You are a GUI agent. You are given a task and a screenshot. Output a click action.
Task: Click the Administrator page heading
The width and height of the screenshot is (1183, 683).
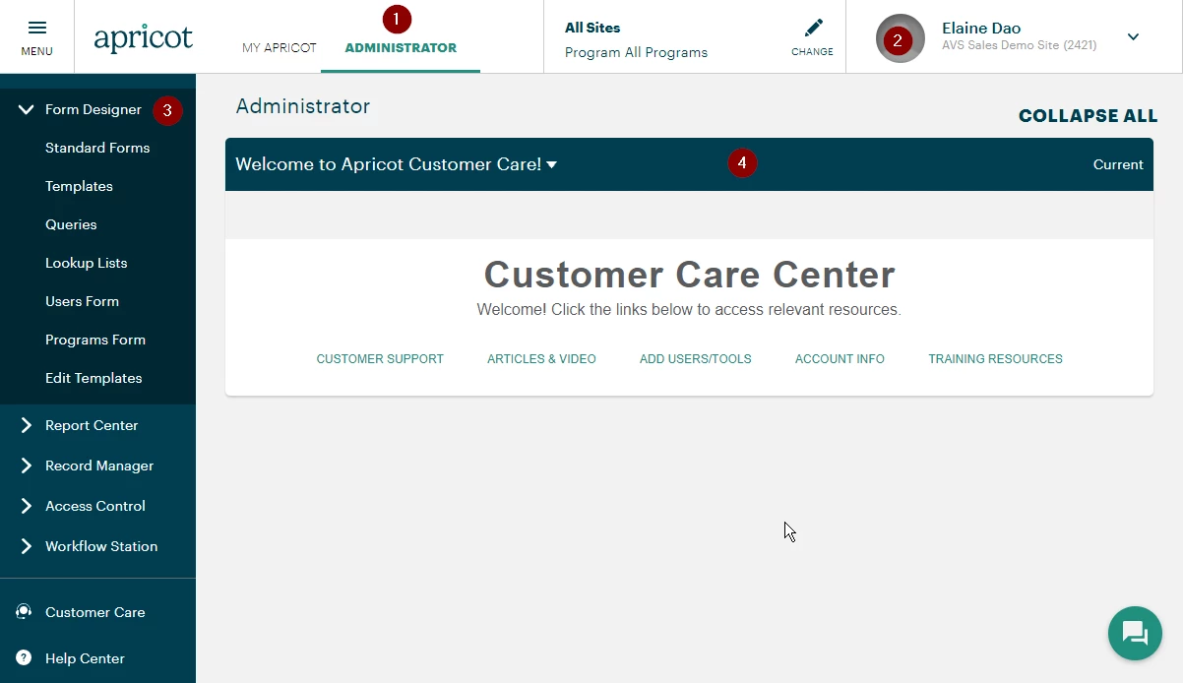[303, 106]
